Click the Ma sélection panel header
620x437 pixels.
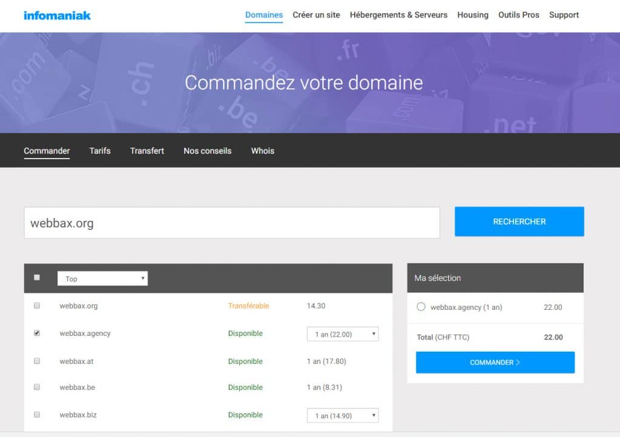pos(495,278)
